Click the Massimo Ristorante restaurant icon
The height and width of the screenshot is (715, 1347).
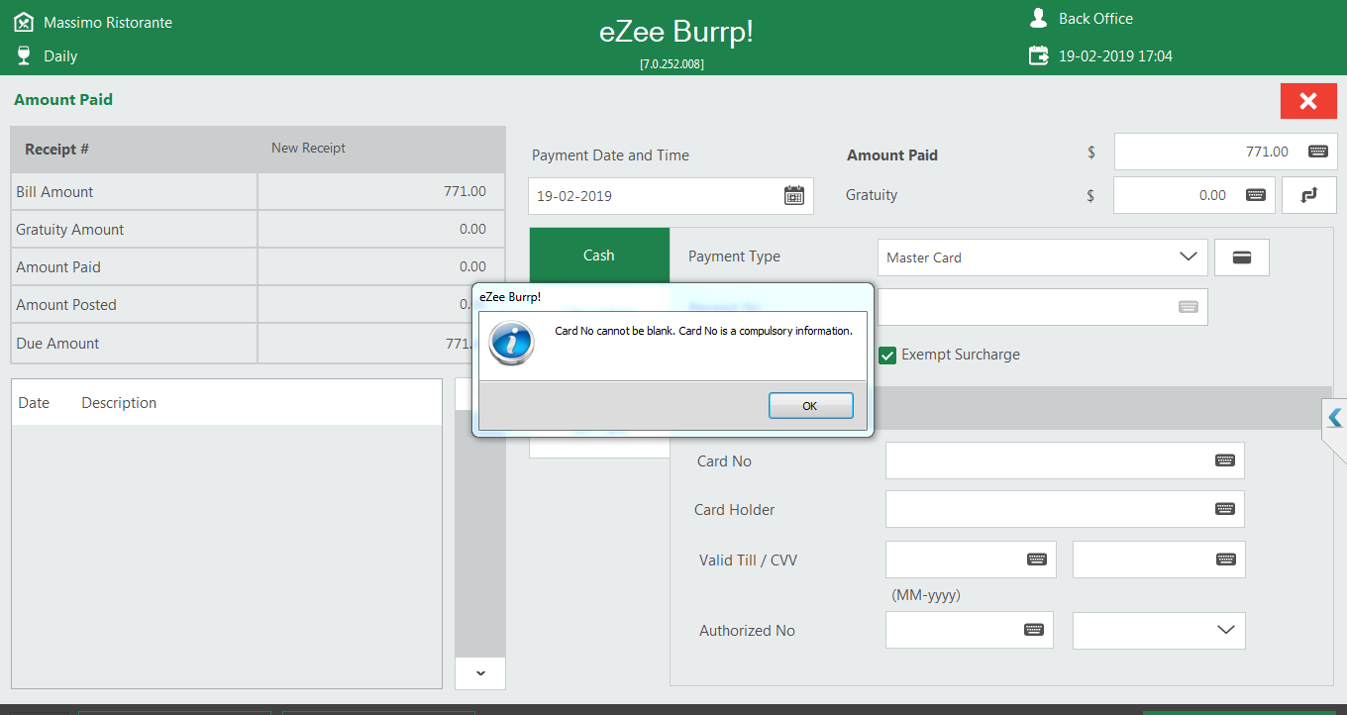coord(24,22)
